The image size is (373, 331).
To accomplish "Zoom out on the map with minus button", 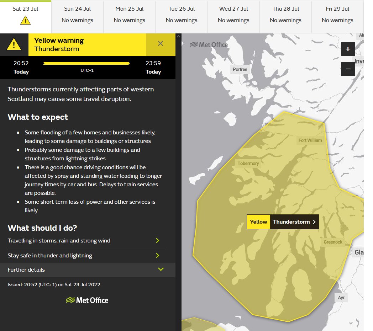I will pos(348,69).
